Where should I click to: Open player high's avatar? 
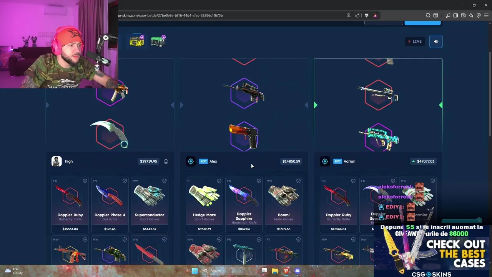57,161
